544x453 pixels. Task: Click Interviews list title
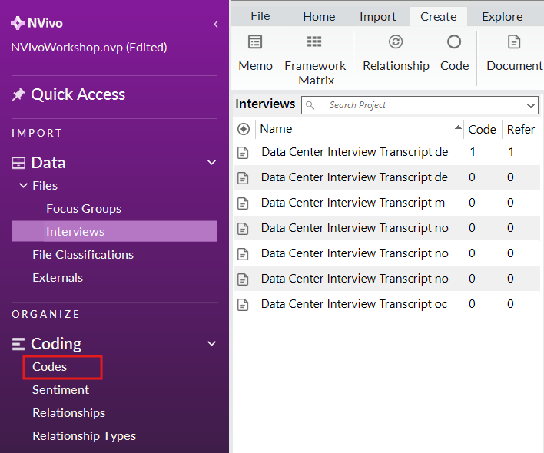click(265, 104)
